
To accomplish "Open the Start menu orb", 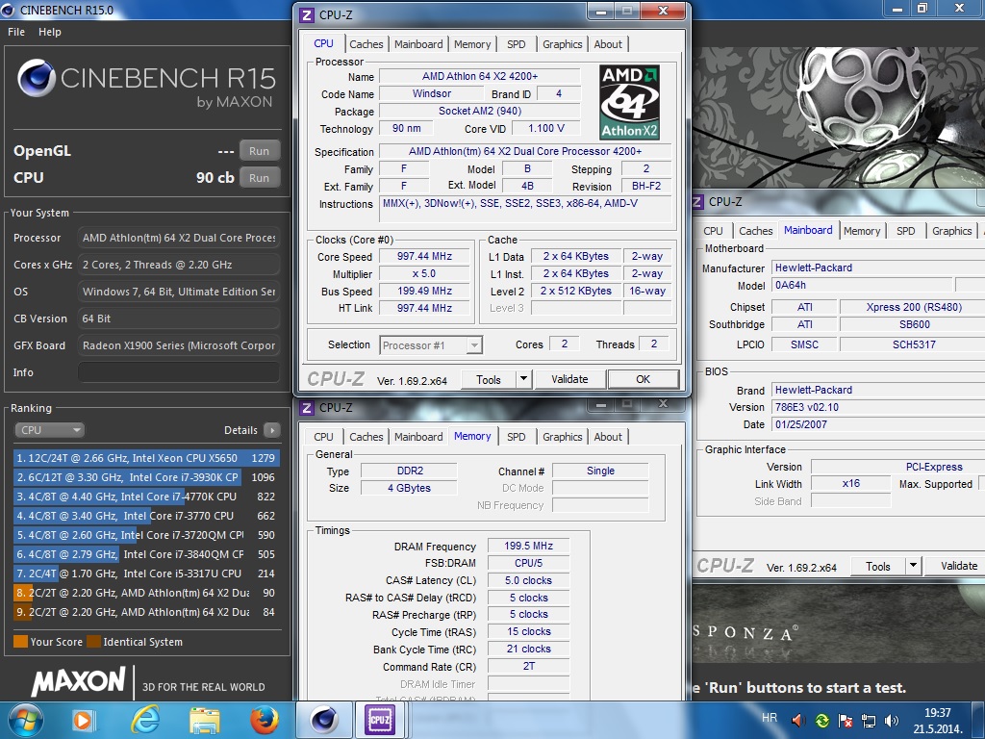I will pos(26,720).
